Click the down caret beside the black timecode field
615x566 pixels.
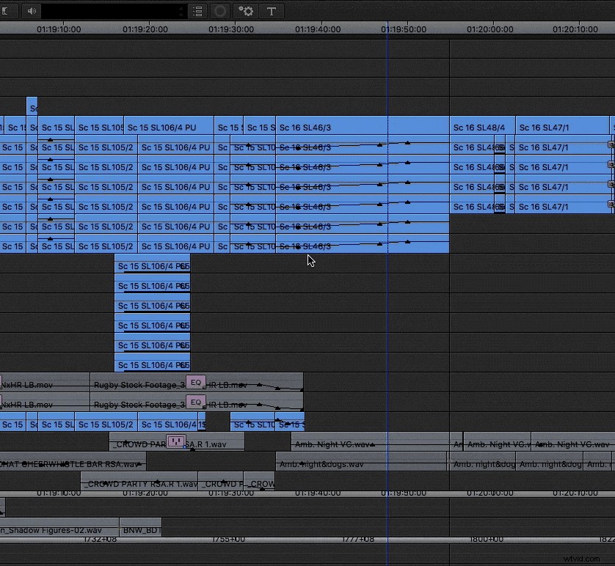click(181, 15)
